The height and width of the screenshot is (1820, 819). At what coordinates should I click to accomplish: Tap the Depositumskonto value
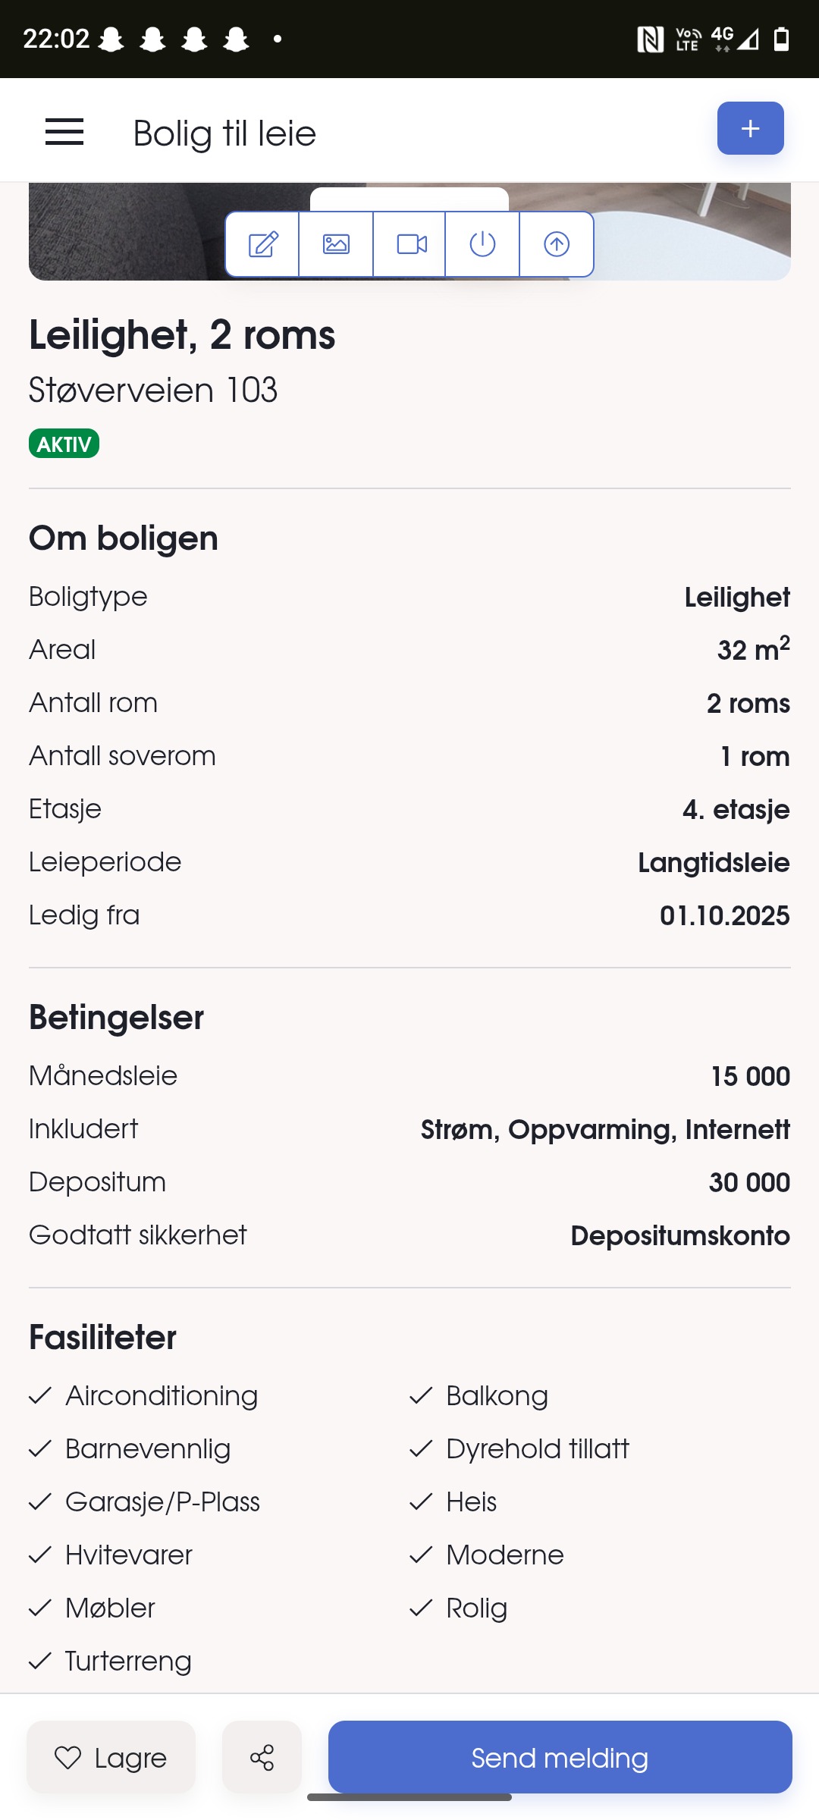(680, 1235)
